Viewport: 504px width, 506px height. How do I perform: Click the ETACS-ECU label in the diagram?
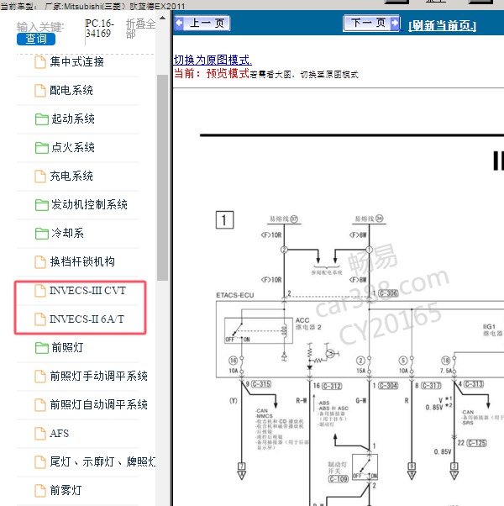point(235,295)
